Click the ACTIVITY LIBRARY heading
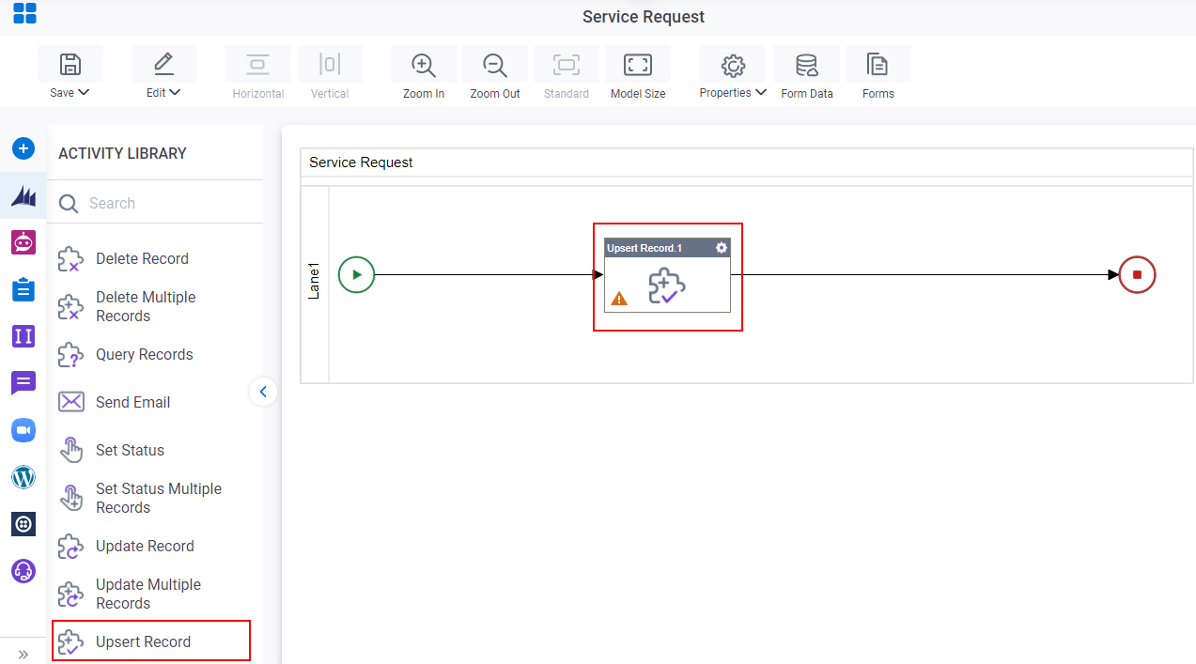1196x664 pixels. coord(122,153)
